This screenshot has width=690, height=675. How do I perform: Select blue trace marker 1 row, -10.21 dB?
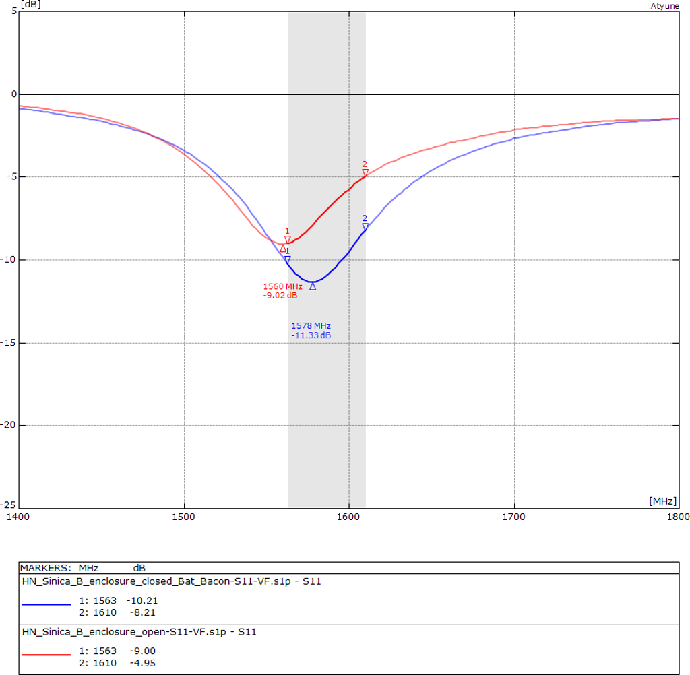pyautogui.click(x=118, y=600)
